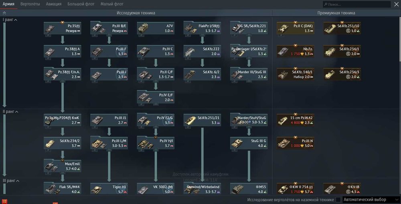Image resolution: width=401 pixels, height=204 pixels.
Task: Select premium Pz.II C (DAK) card
Action: (x=296, y=28)
